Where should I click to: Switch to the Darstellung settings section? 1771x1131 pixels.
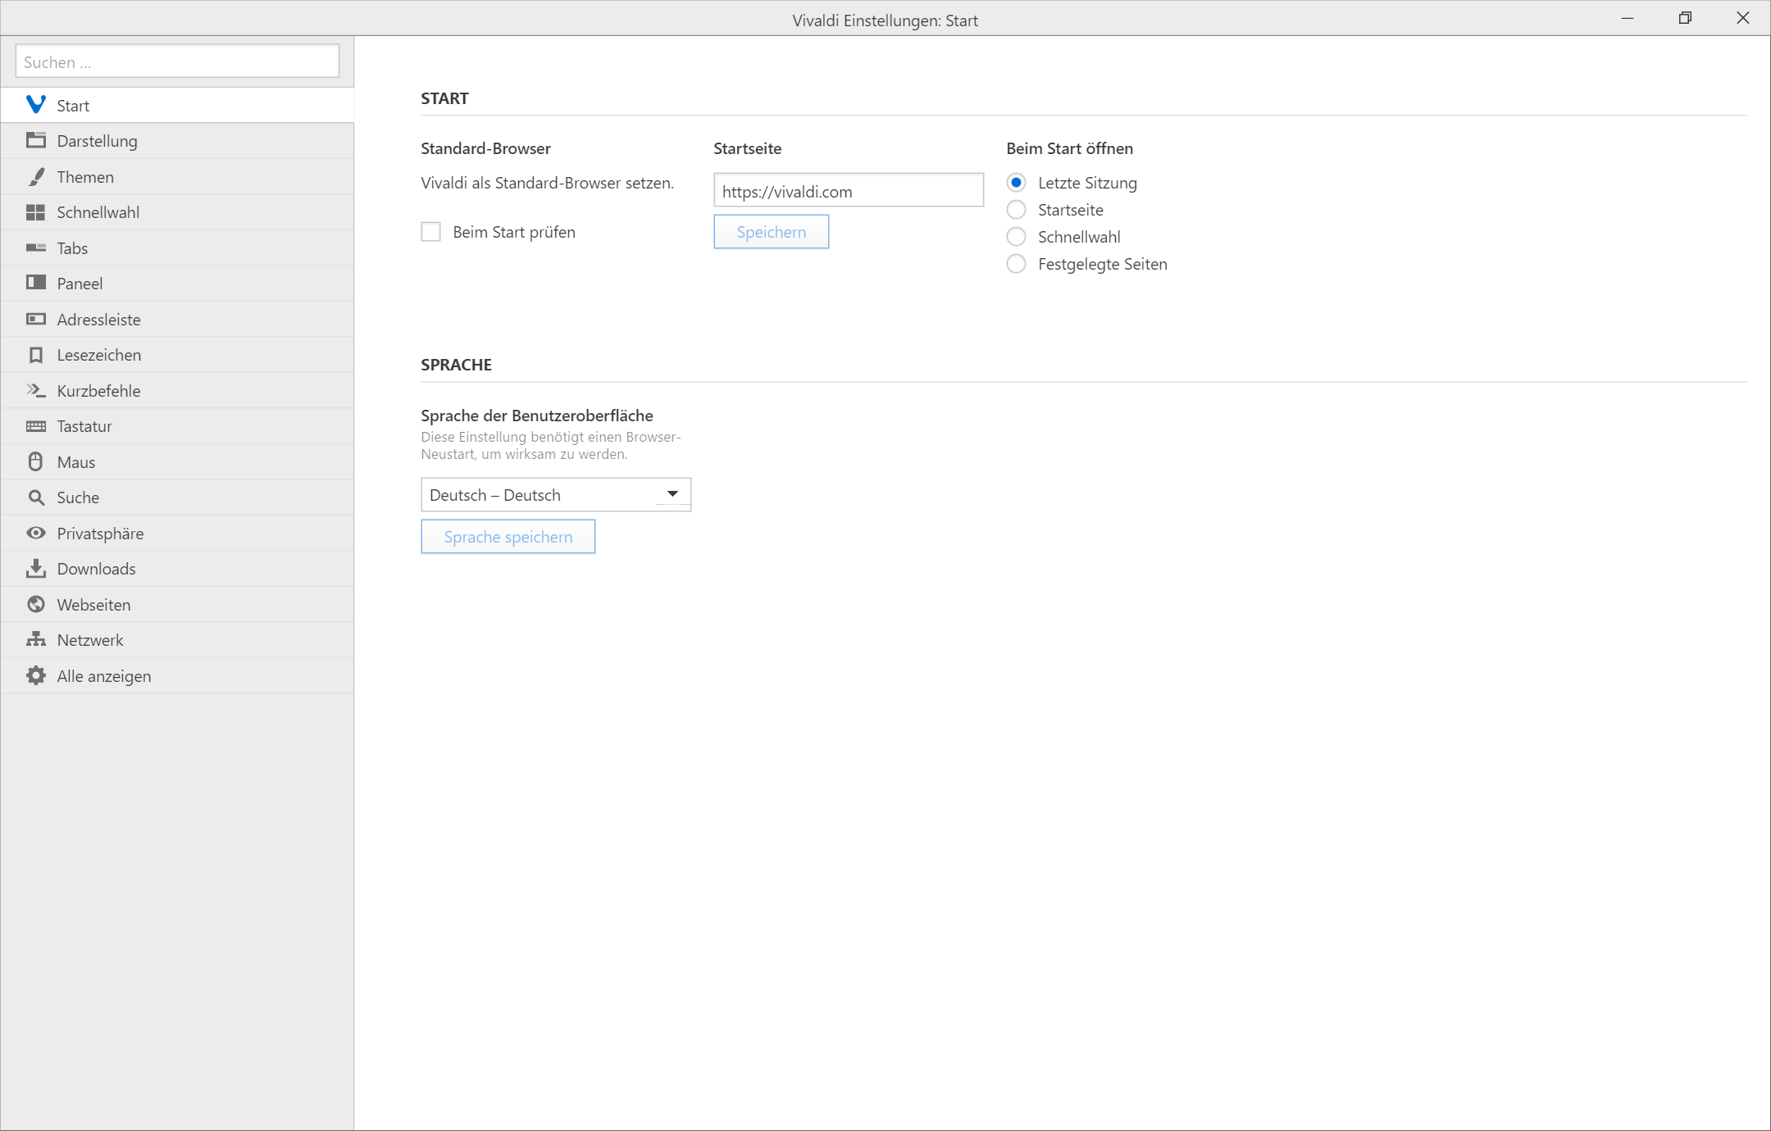(97, 141)
